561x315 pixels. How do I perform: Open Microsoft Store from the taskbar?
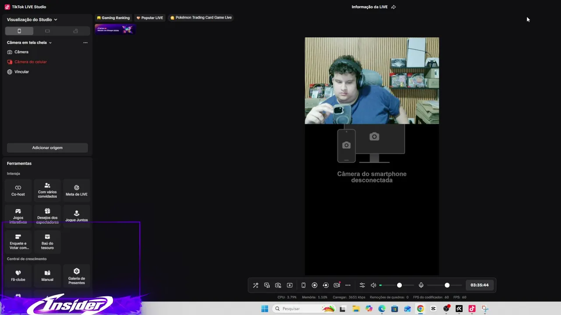coord(394,309)
